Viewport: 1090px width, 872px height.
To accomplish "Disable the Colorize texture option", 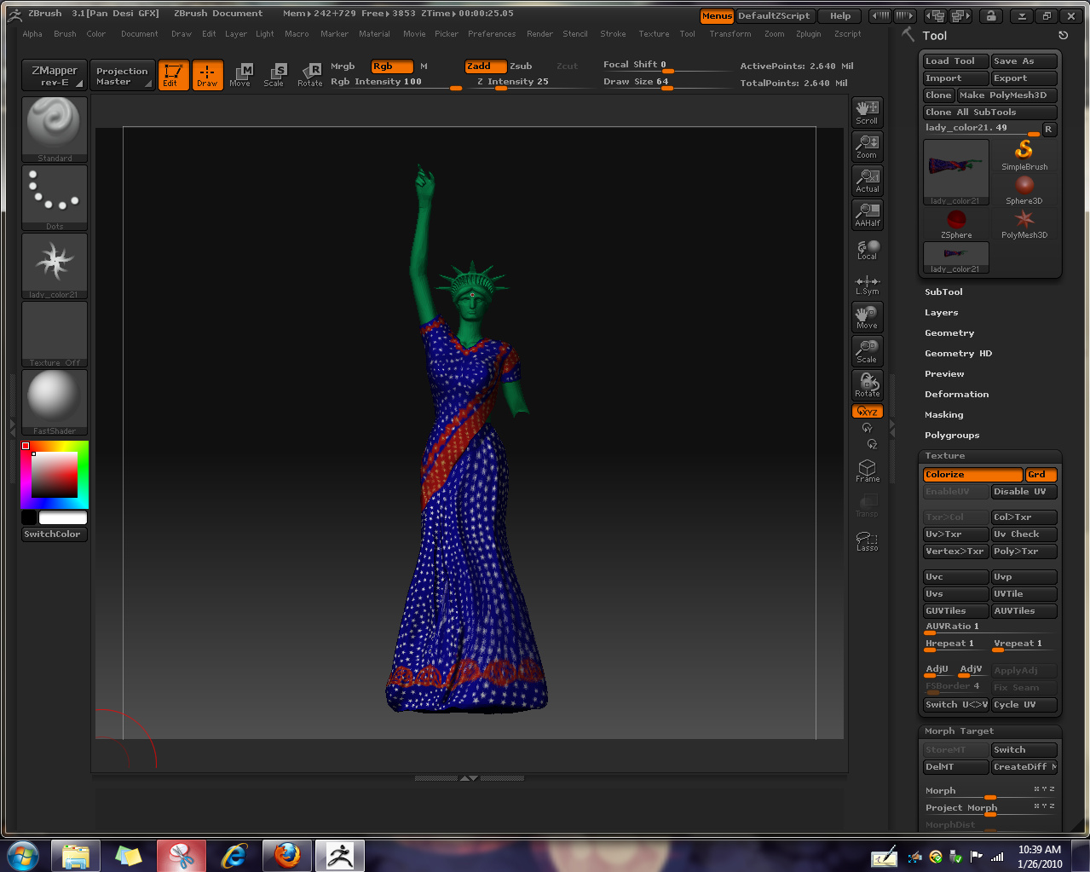I will pyautogui.click(x=972, y=475).
